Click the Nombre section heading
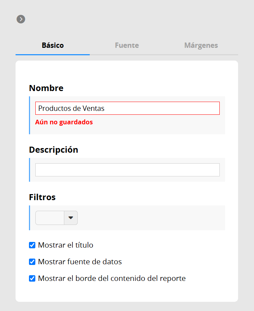Screen dimensions: 254x311 click(46, 88)
